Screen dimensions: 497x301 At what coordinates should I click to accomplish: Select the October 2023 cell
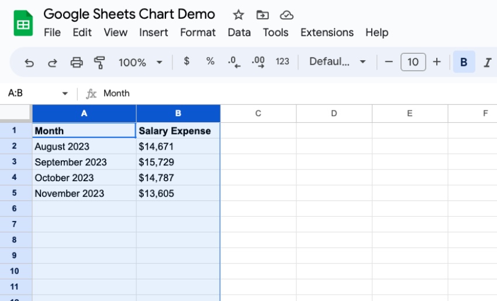(84, 178)
